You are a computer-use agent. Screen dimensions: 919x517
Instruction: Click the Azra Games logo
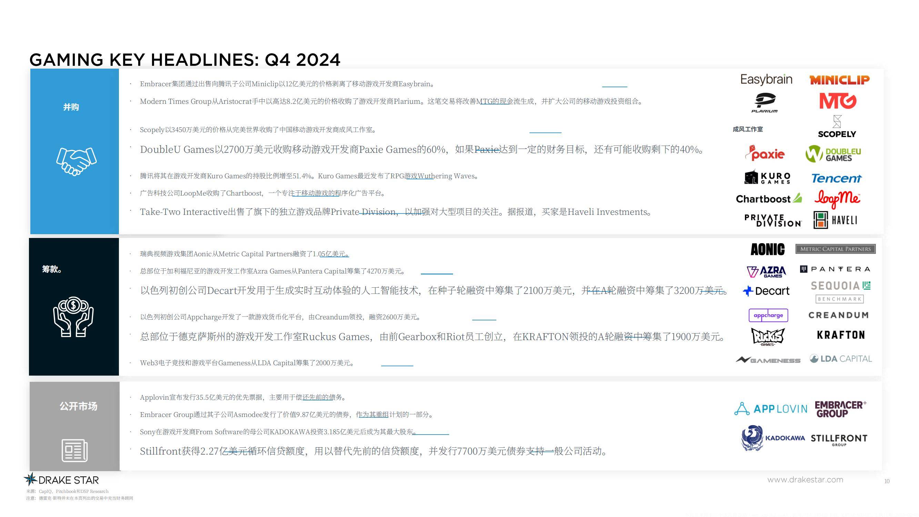[x=766, y=272]
